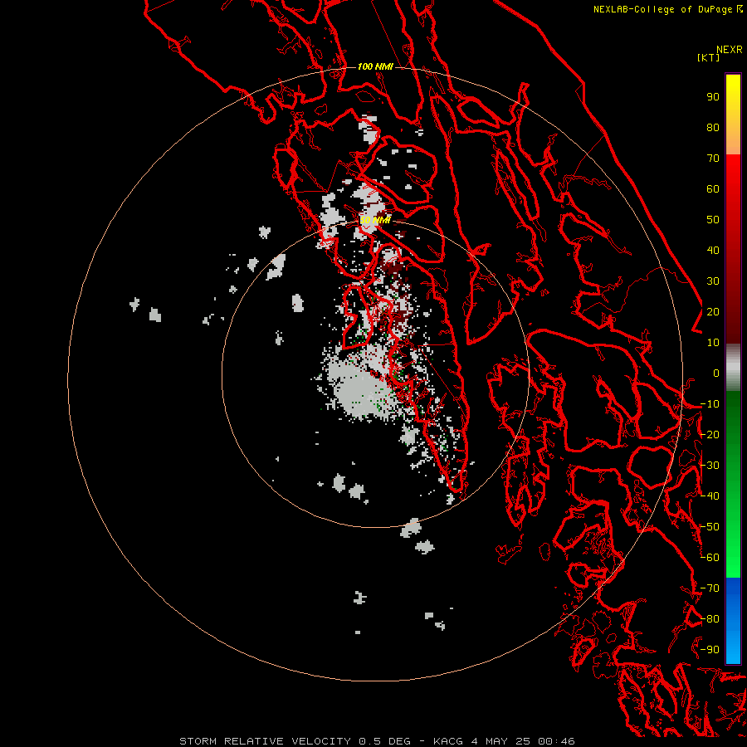Click the blue segment of the color bar
Screen dimensions: 747x747
pos(733,621)
